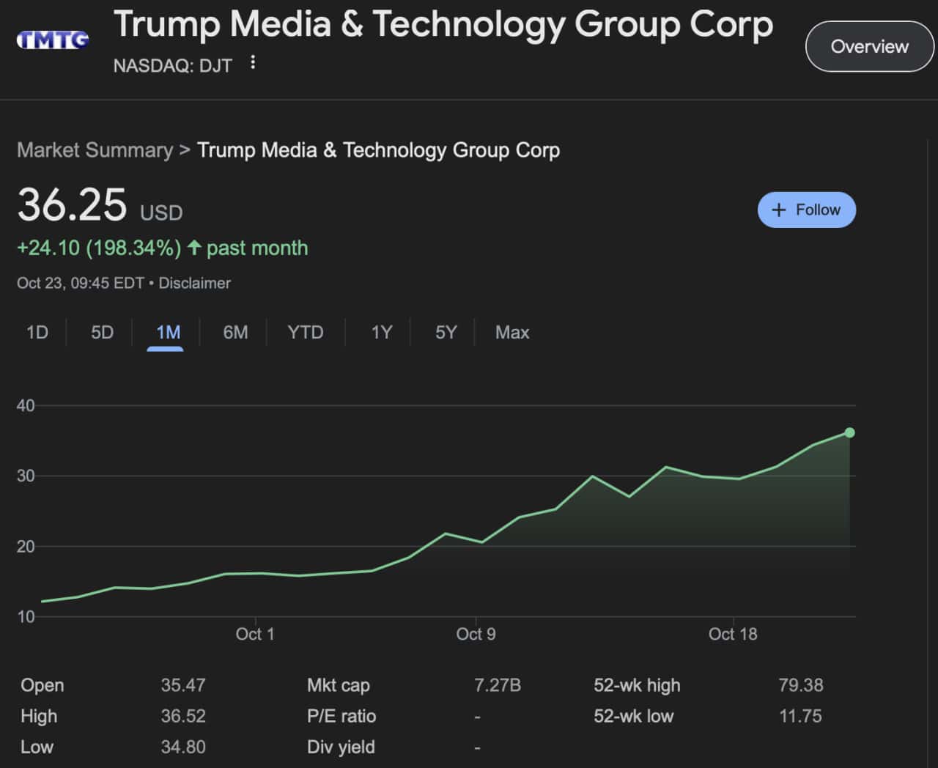Switch chart tracking to Max view
938x768 pixels.
[x=512, y=332]
